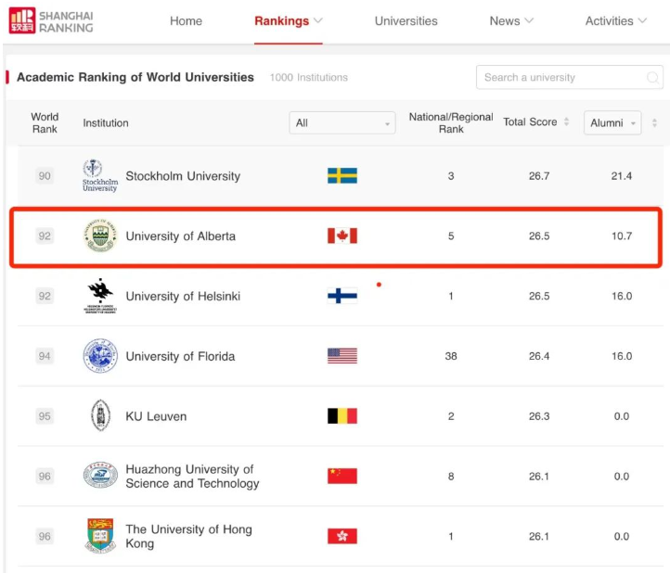Go to the Home tab

click(x=186, y=21)
